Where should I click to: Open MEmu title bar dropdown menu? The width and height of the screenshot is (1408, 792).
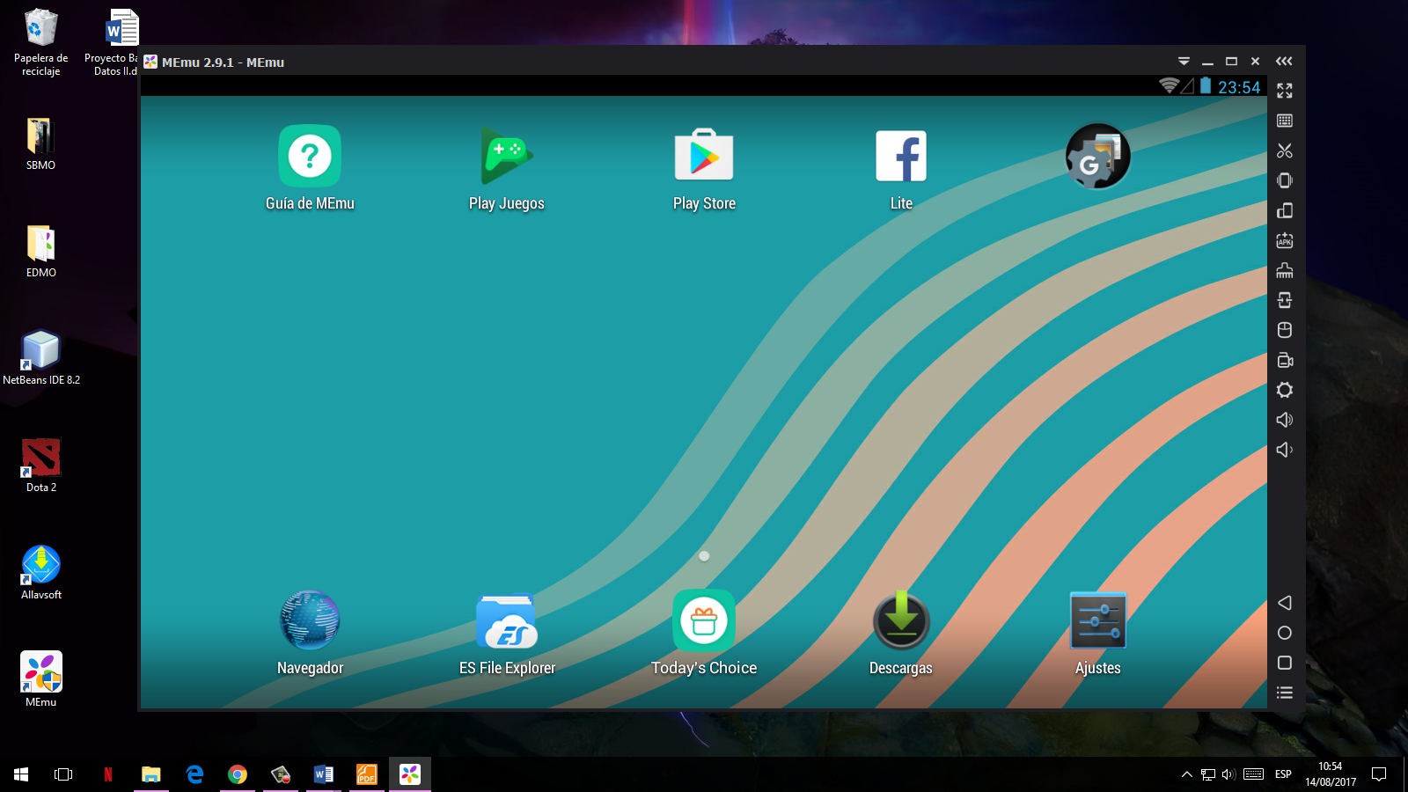coord(1184,62)
